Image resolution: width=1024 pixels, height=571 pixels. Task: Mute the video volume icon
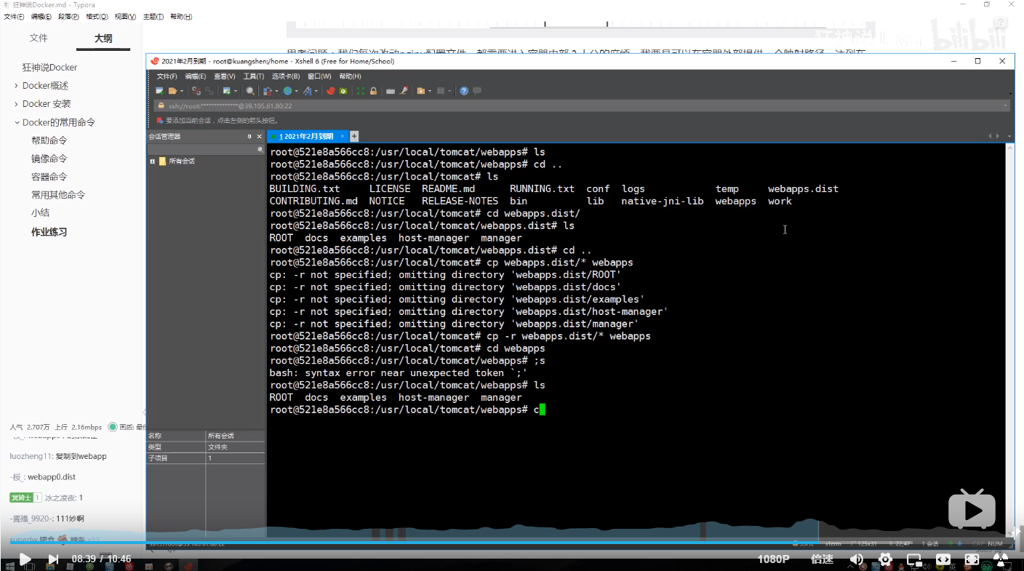857,559
